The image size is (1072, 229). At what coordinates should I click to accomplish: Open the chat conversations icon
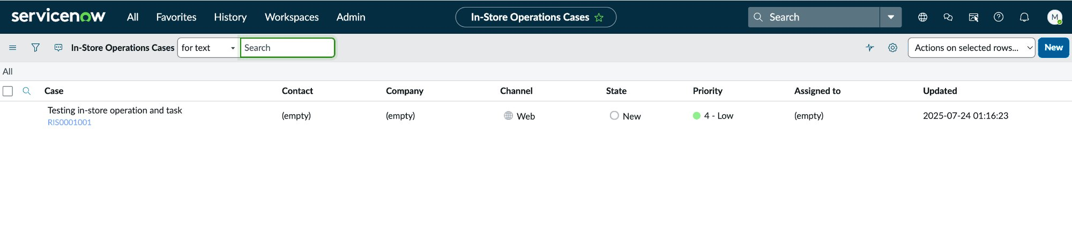[x=948, y=17]
